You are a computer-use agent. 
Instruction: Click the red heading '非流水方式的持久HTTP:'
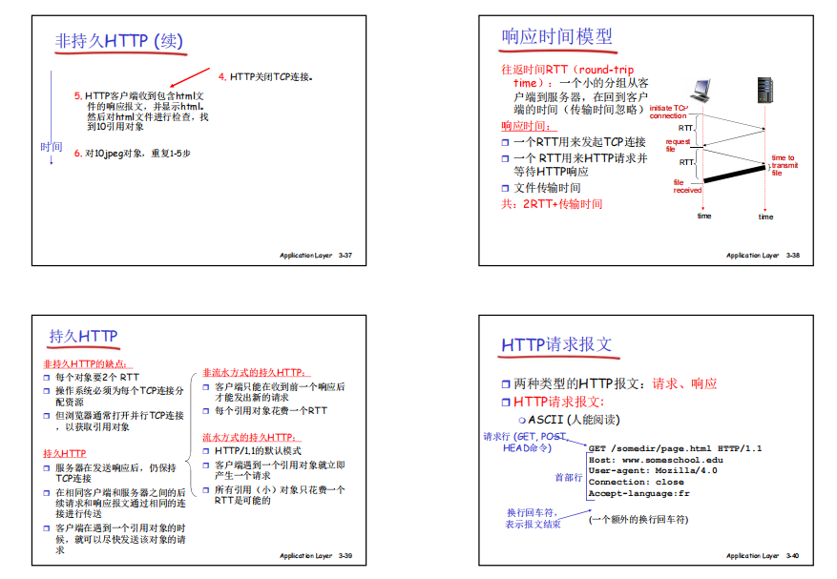(254, 372)
